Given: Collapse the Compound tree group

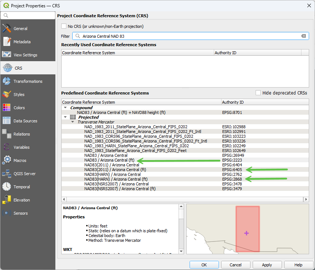Looking at the screenshot, I should [65, 108].
